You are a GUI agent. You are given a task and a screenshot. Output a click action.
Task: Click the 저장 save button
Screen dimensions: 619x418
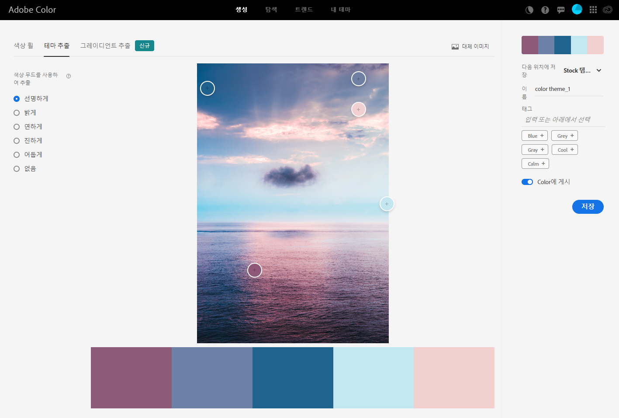tap(588, 207)
